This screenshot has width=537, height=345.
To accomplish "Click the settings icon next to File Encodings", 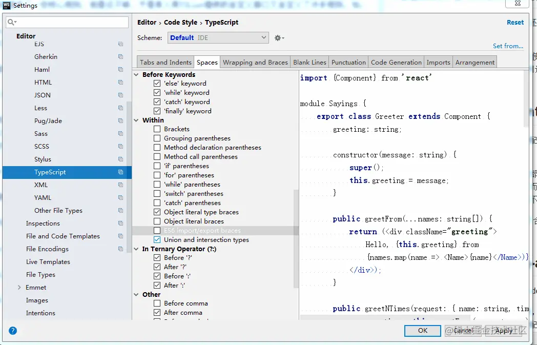I will 120,249.
